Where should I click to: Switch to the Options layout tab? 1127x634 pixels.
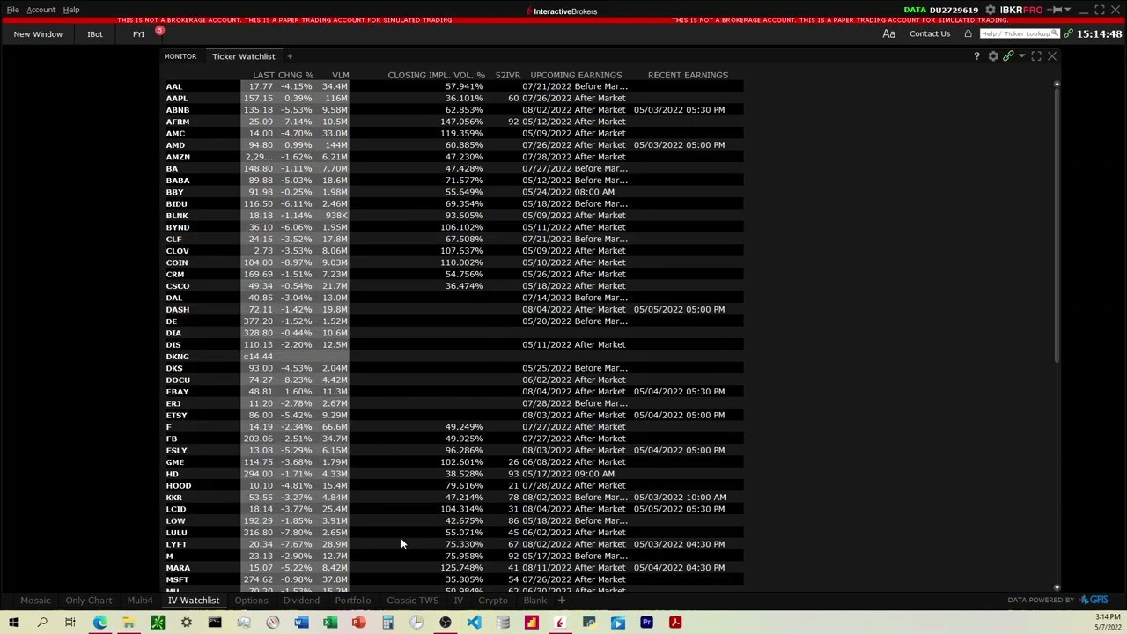(251, 601)
